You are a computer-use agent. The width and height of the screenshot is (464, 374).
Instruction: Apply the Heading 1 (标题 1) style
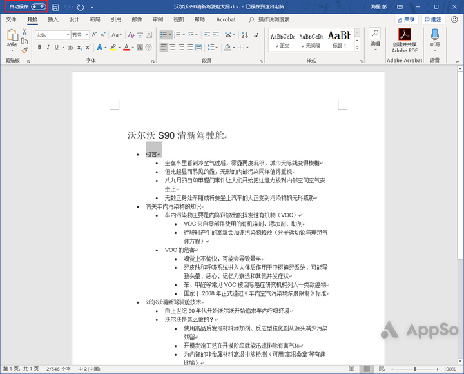click(340, 40)
